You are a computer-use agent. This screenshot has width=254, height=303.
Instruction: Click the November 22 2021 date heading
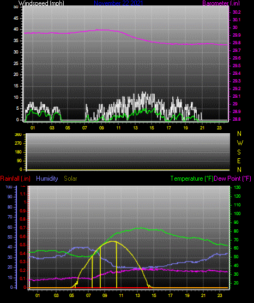[x=118, y=3]
